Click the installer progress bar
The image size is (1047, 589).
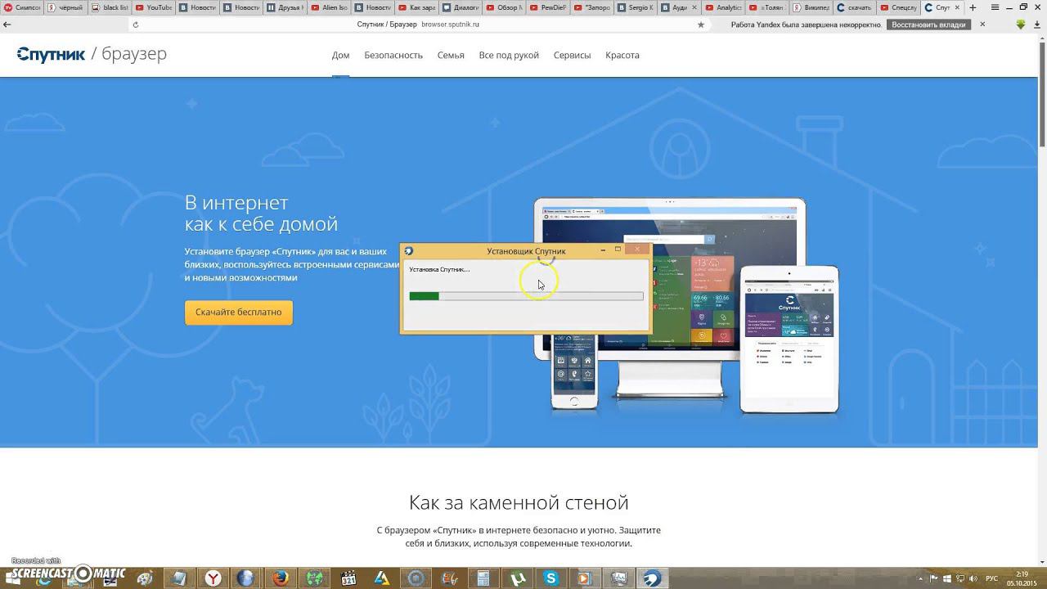[526, 296]
